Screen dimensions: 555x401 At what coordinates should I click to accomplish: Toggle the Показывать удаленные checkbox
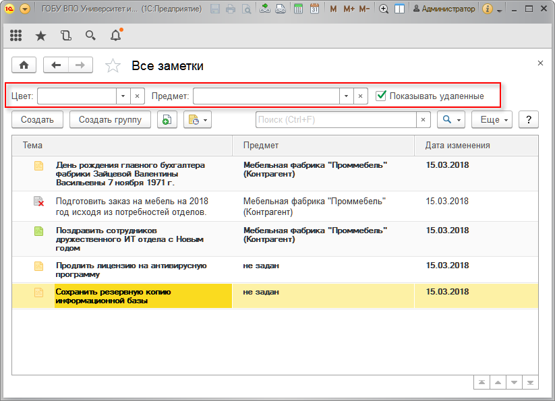pos(381,96)
